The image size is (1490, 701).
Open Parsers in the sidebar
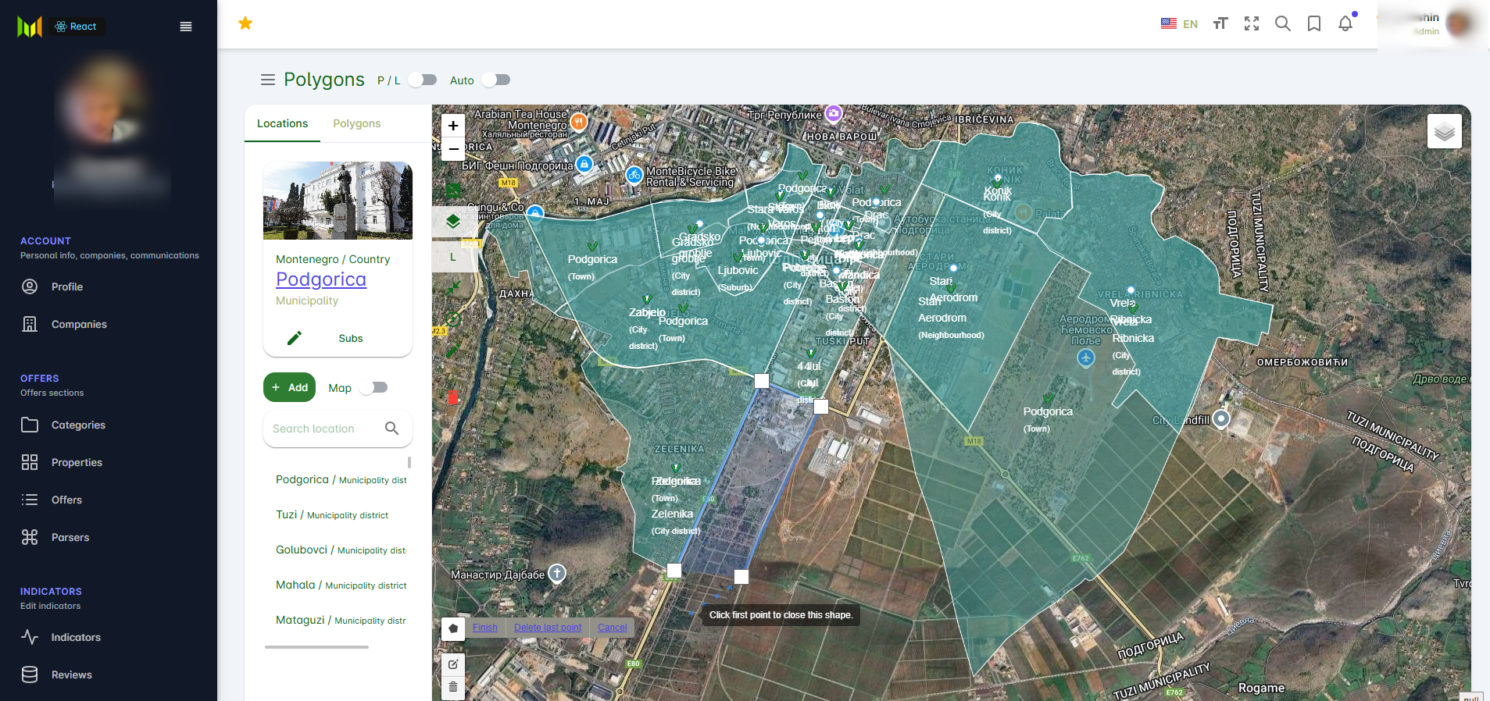70,537
